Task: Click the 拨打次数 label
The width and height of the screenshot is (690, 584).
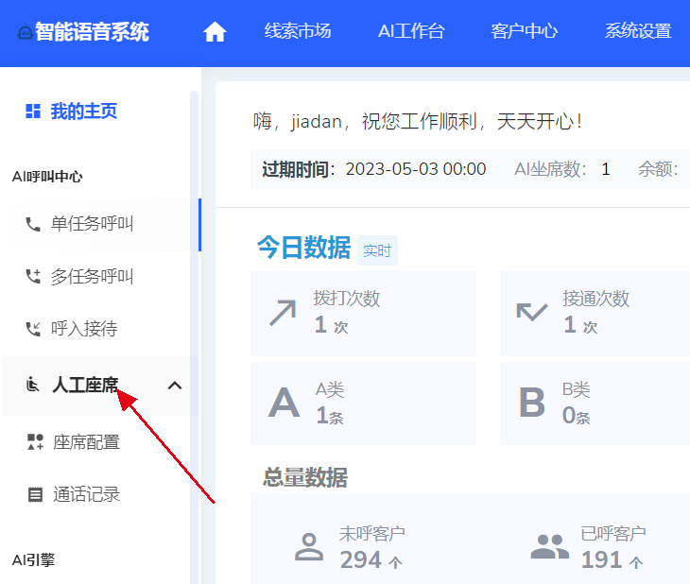Action: (346, 299)
